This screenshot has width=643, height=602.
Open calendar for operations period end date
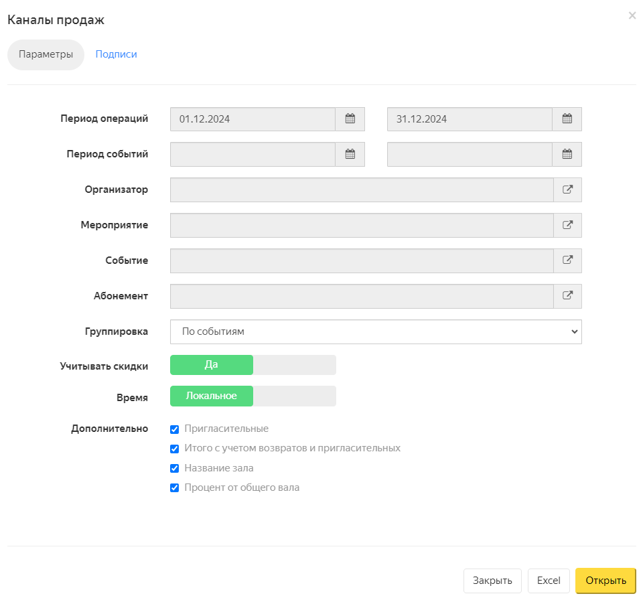[x=567, y=119]
